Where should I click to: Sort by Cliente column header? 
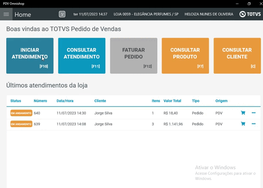pos(100,101)
